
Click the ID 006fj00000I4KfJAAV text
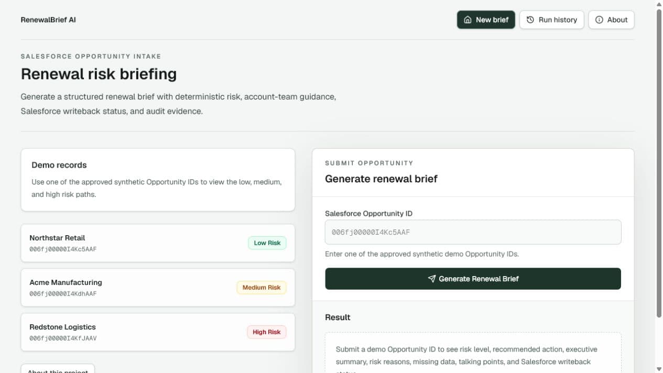point(63,338)
